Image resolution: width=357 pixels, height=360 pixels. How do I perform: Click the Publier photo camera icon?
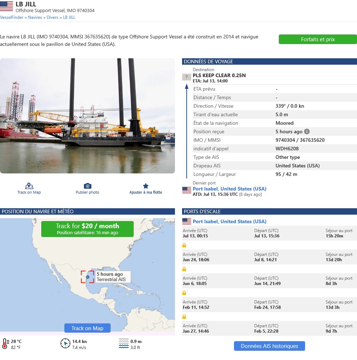[87, 186]
